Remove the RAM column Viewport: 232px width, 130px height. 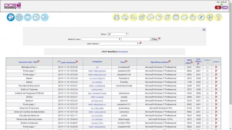pos(192,62)
